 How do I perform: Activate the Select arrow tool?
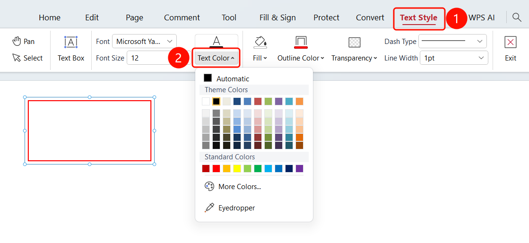click(28, 58)
